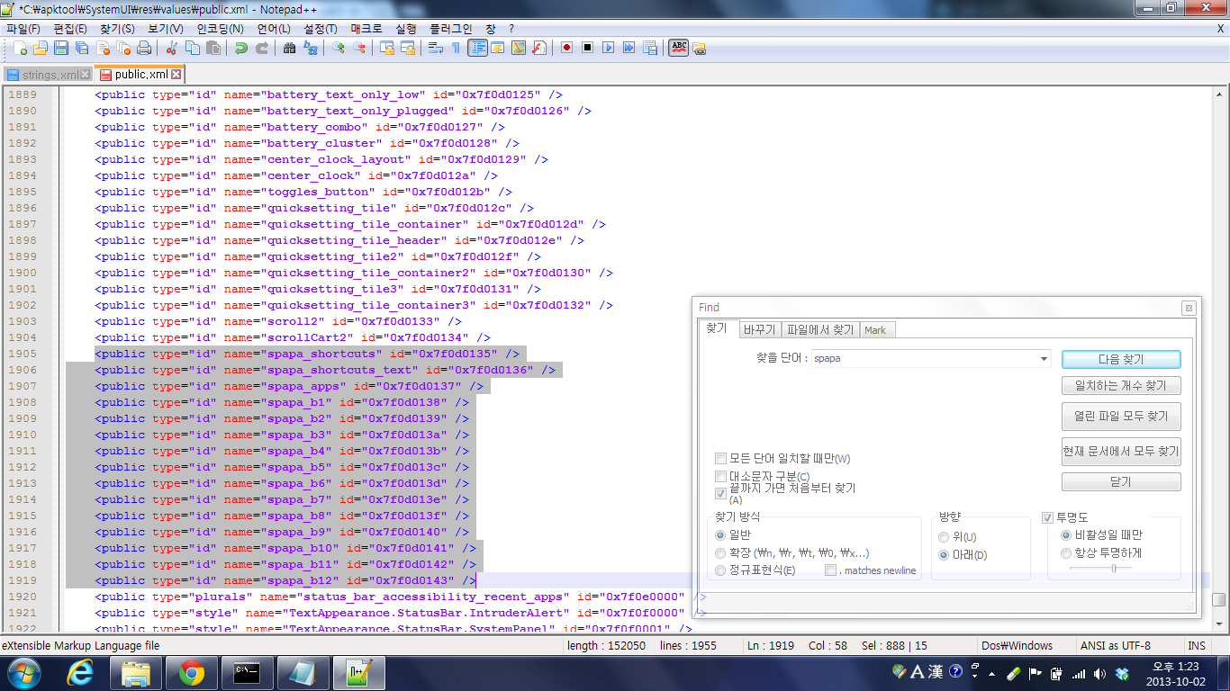Select the 위 search direction
Viewport: 1230px width, 691px height.
(x=944, y=537)
